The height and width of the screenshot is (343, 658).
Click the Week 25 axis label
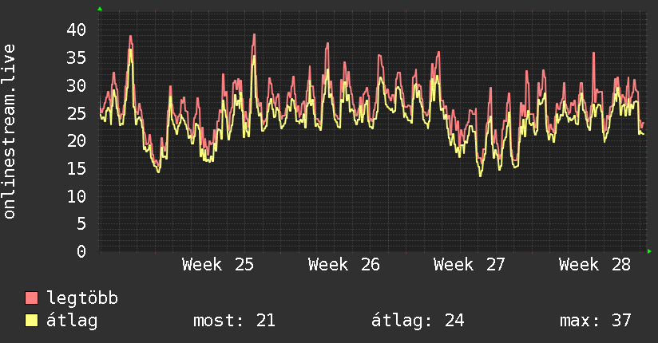point(218,265)
